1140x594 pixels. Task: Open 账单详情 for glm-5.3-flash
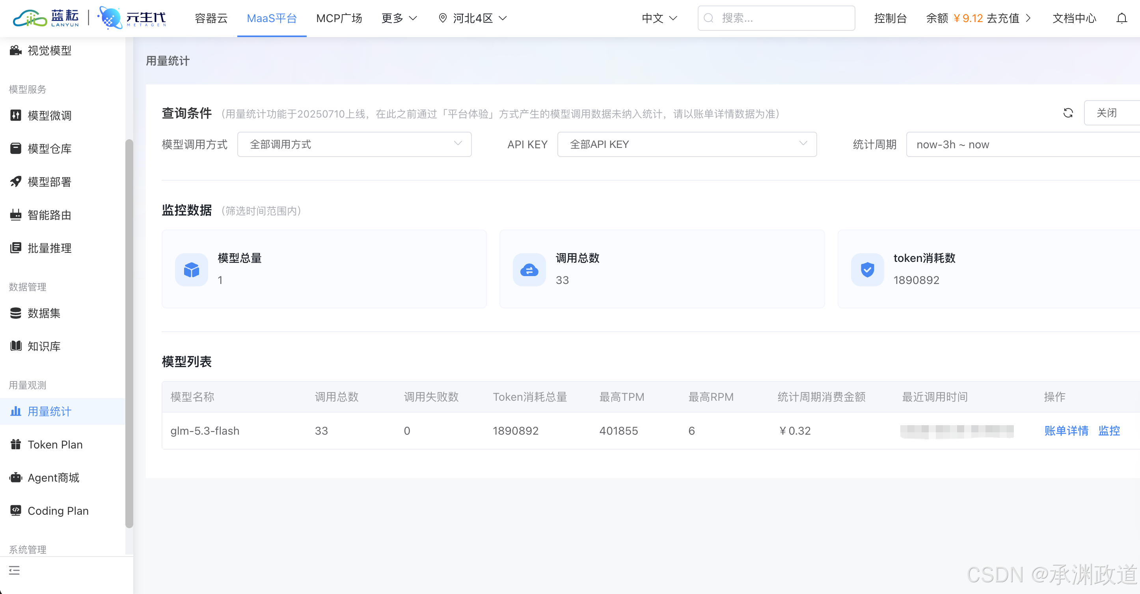[1066, 431]
